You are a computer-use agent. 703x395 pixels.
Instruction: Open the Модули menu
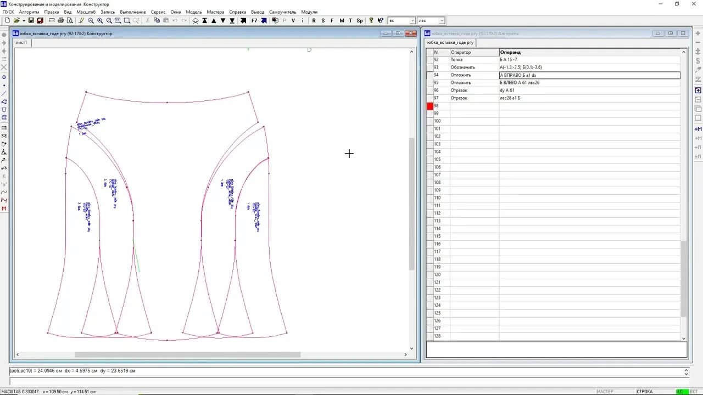pos(309,12)
